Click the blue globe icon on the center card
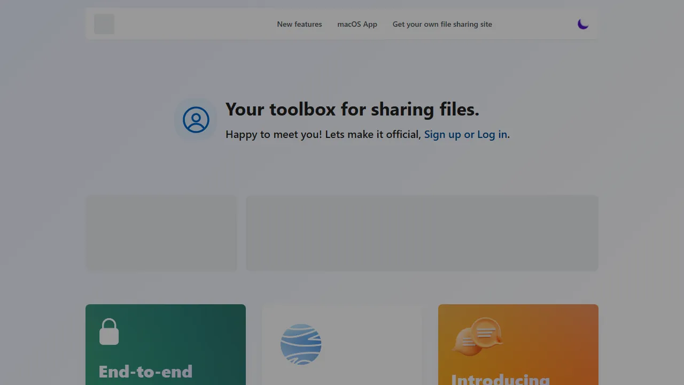 pos(301,344)
